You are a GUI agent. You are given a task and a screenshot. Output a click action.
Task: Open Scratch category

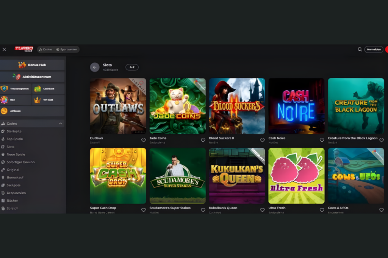pos(13,209)
